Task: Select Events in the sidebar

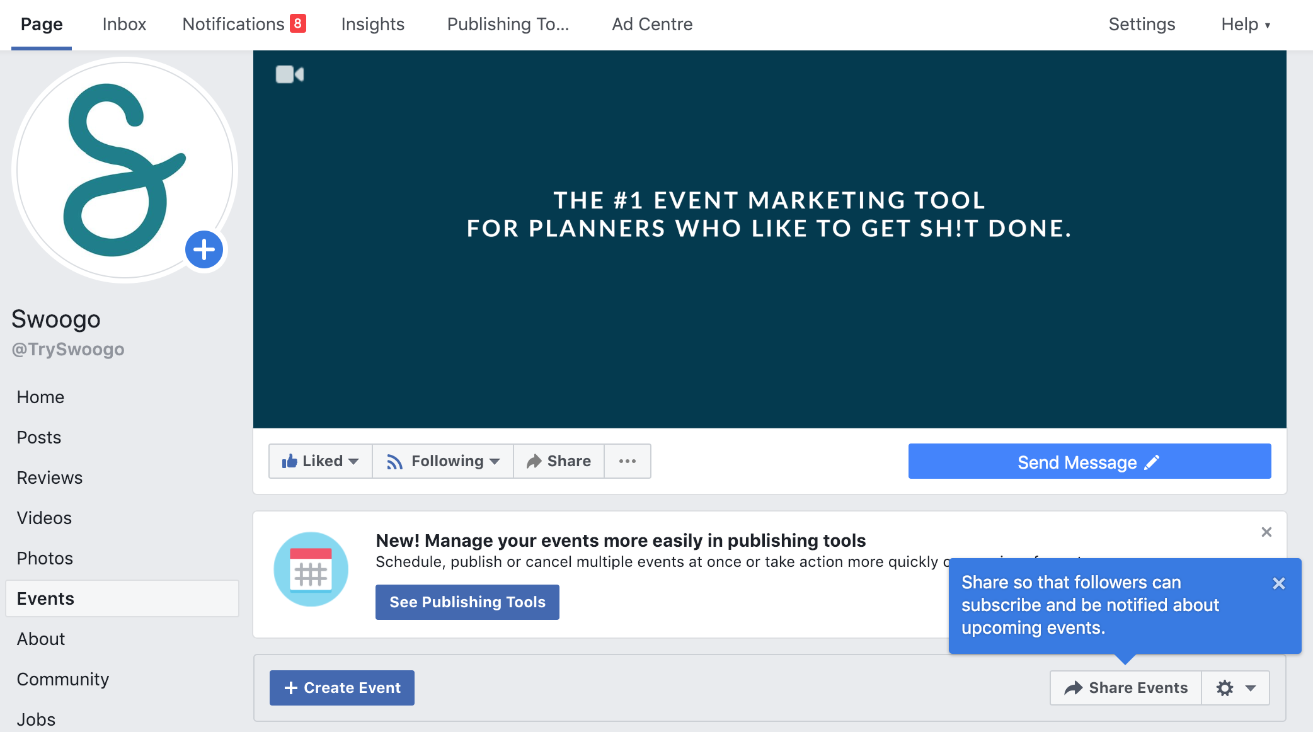Action: click(122, 598)
